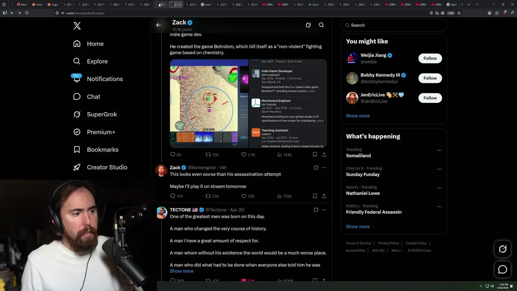Expand the More footer menu

coord(397,251)
